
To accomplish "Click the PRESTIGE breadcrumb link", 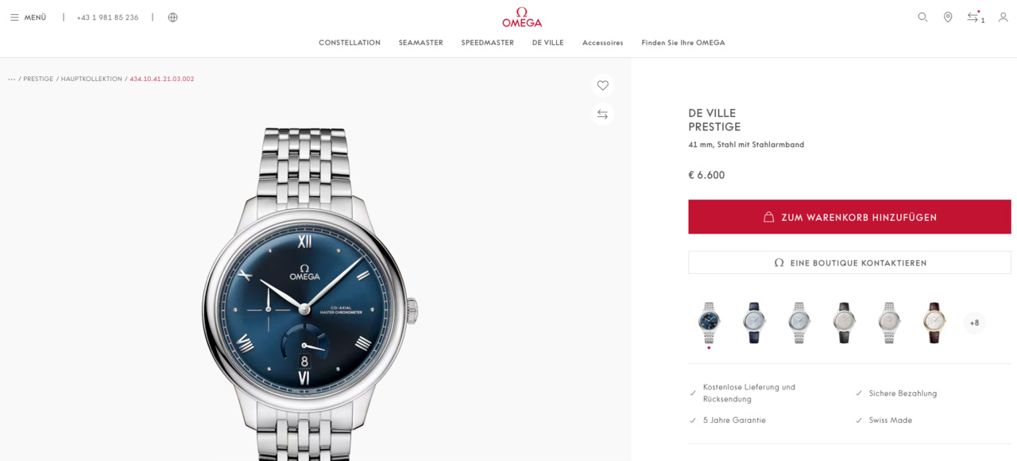I will [x=38, y=79].
